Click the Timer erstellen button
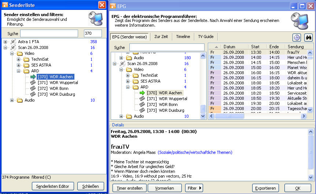The image size is (316, 194). tap(129, 188)
